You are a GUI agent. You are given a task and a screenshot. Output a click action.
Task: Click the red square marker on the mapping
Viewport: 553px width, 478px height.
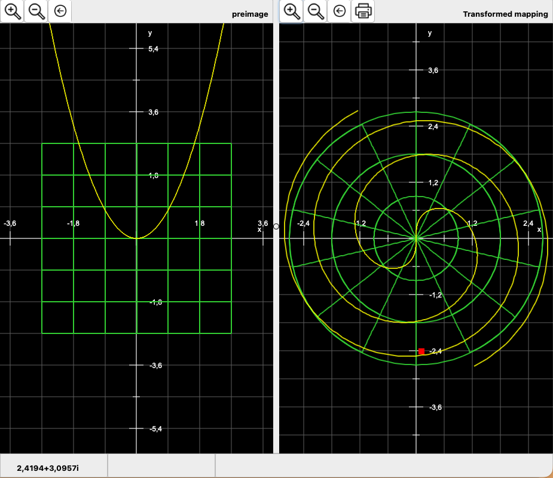pyautogui.click(x=421, y=351)
